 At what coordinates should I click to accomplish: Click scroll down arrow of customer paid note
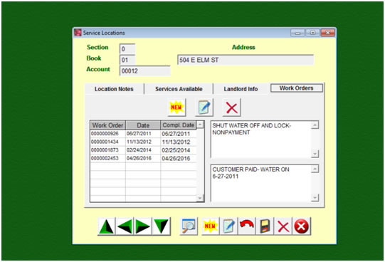pyautogui.click(x=315, y=197)
